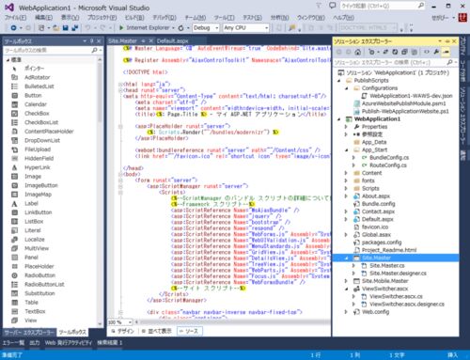The image size is (470, 360).
Task: Click the Solution Explorer search field
Action: point(396,62)
